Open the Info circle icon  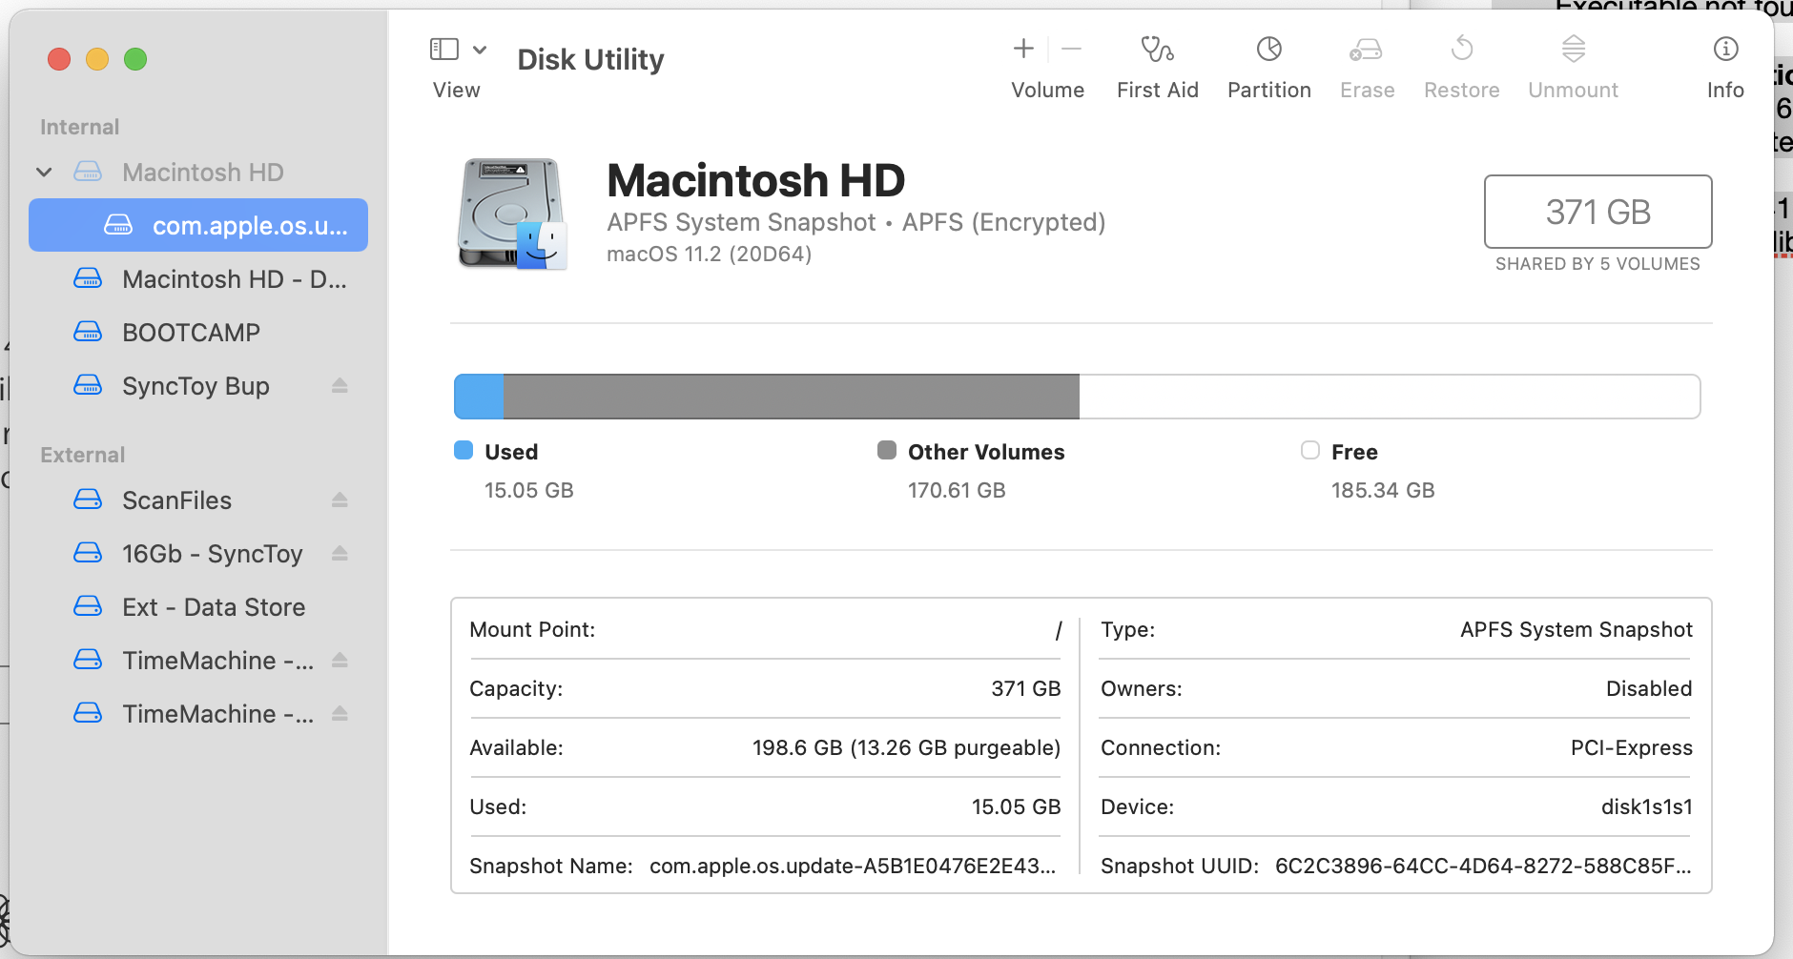(x=1725, y=49)
